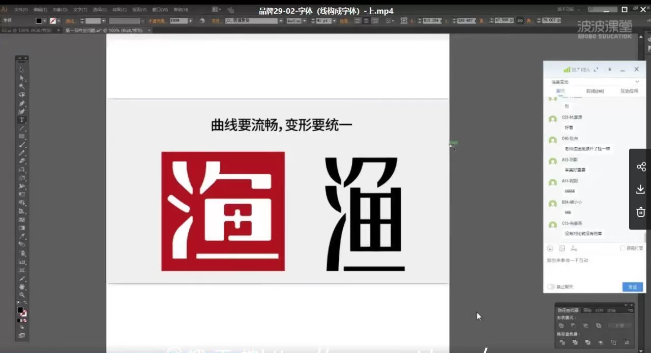Select the Hand tool in the toolbar
Image resolution: width=651 pixels, height=353 pixels.
coord(21,285)
